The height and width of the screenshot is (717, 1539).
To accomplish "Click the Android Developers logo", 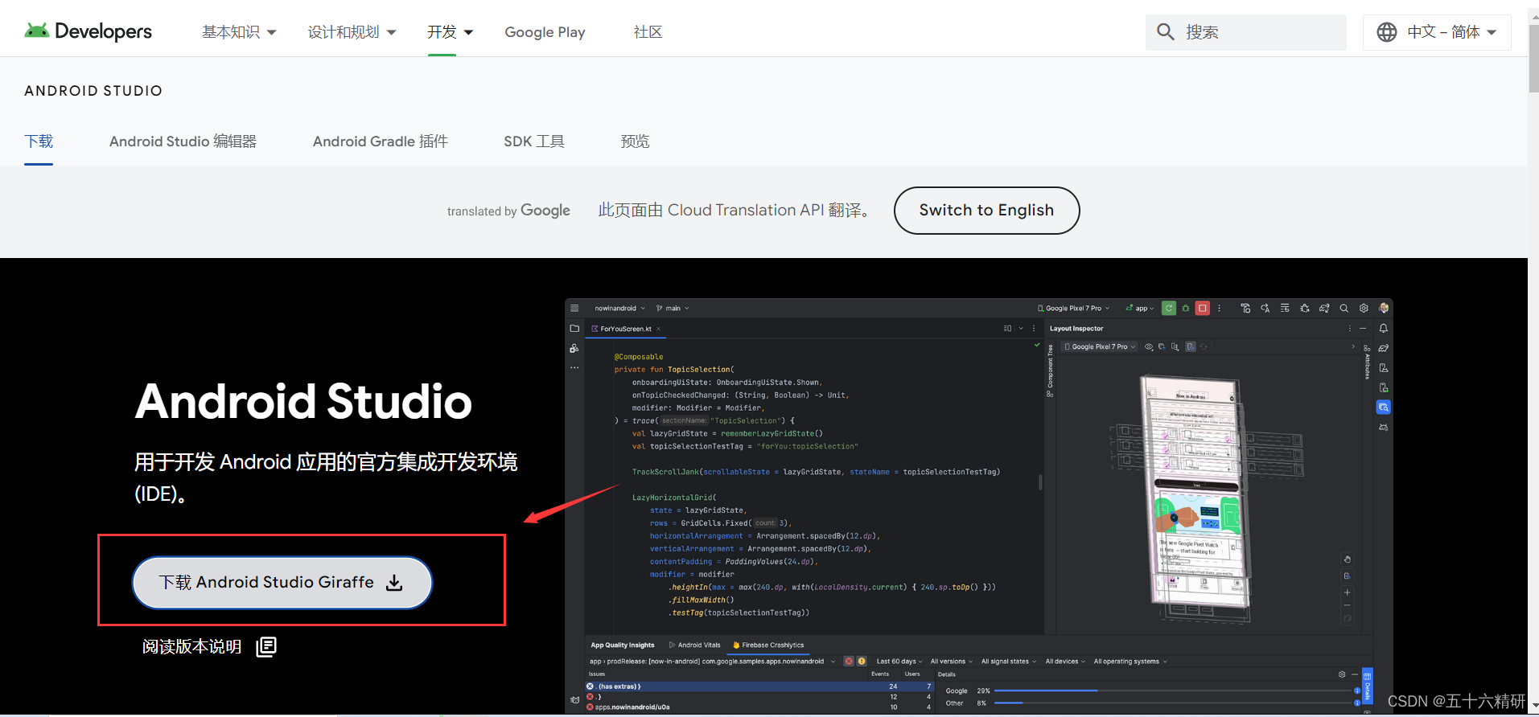I will coord(88,31).
